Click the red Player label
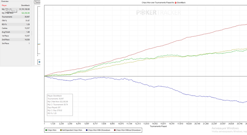 [4, 5]
